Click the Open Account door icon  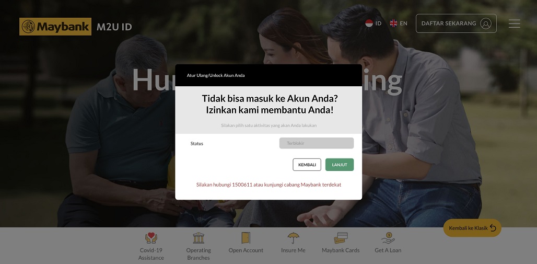click(x=246, y=238)
